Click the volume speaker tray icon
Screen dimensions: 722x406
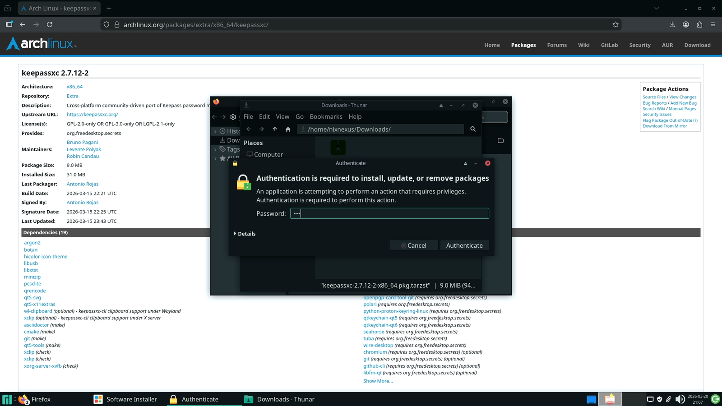point(680,399)
